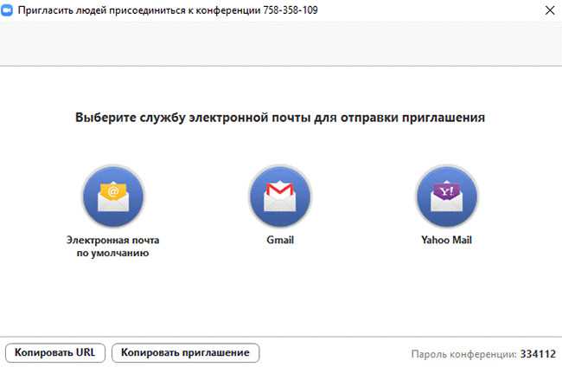Click the Электронная почта по умолчанию label

pos(113,247)
